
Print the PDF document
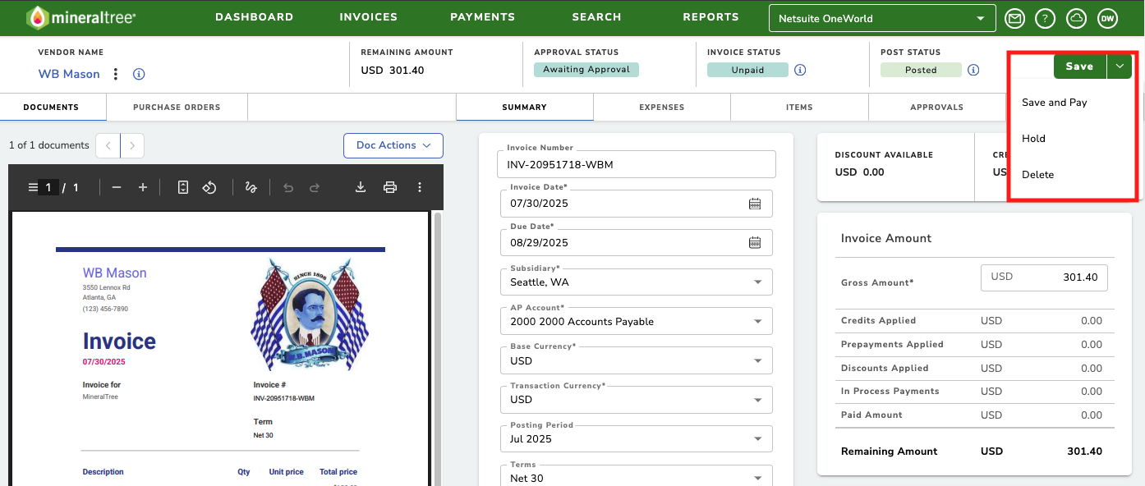[390, 187]
